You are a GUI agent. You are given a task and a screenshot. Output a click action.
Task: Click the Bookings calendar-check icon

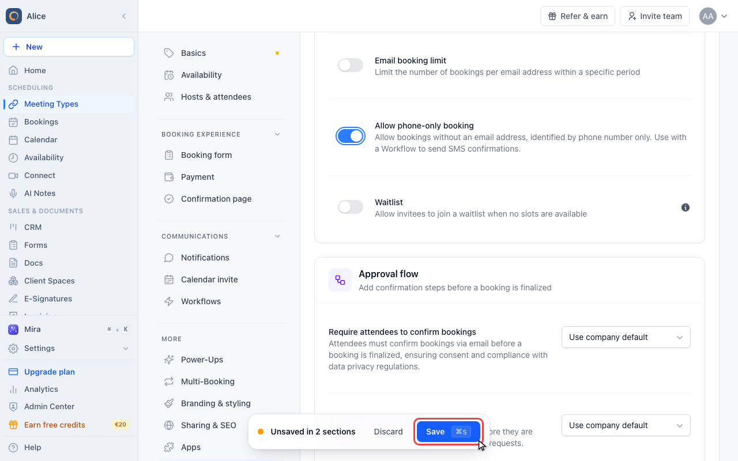point(13,122)
